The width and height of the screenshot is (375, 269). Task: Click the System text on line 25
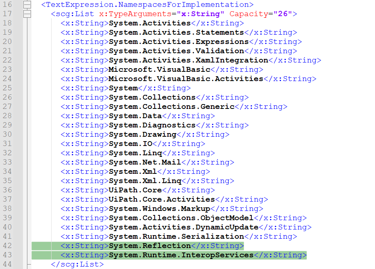pyautogui.click(x=123, y=88)
